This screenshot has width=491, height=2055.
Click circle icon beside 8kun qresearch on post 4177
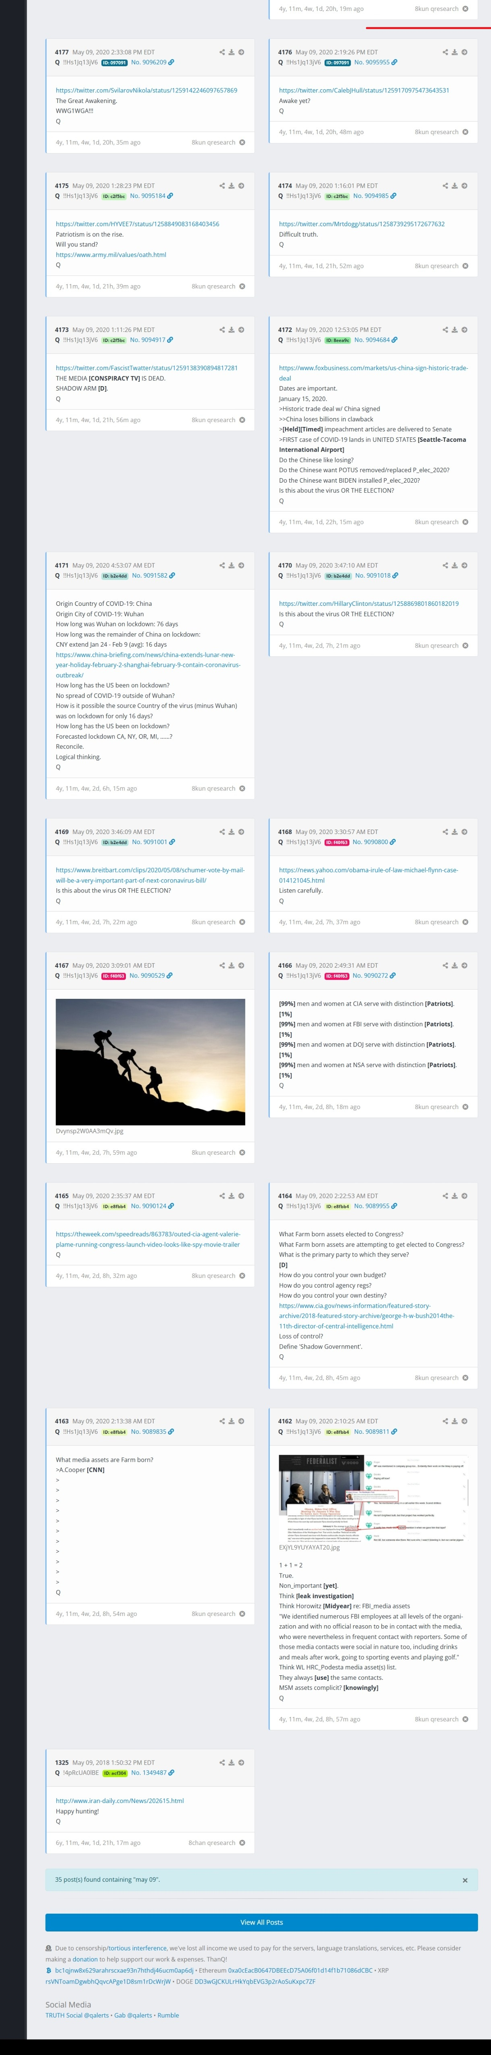tap(242, 143)
